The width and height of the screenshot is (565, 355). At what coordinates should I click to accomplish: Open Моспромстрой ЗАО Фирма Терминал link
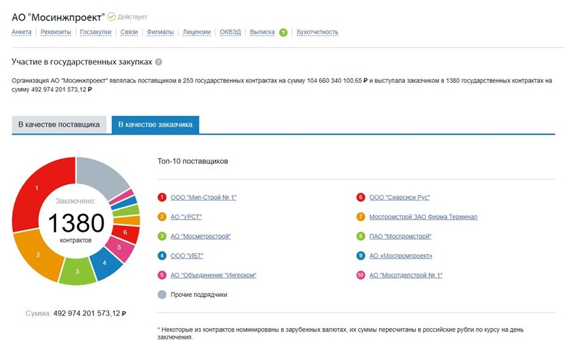[x=423, y=217]
